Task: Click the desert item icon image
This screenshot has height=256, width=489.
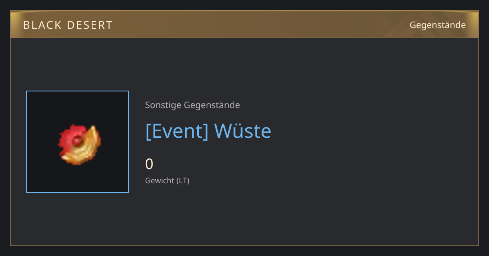Action: click(79, 144)
